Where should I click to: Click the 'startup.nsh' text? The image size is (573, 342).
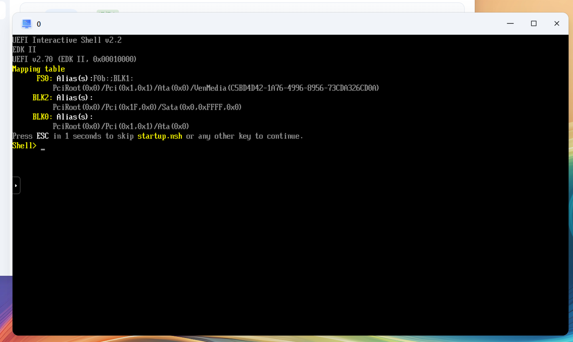click(x=160, y=136)
